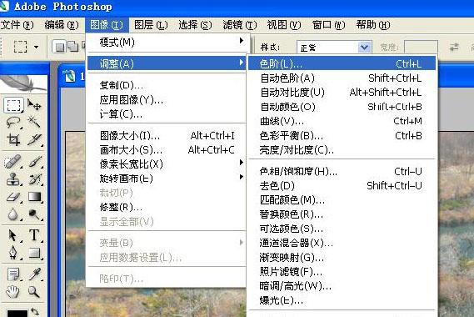Click the black foreground color swatch

coord(17,314)
